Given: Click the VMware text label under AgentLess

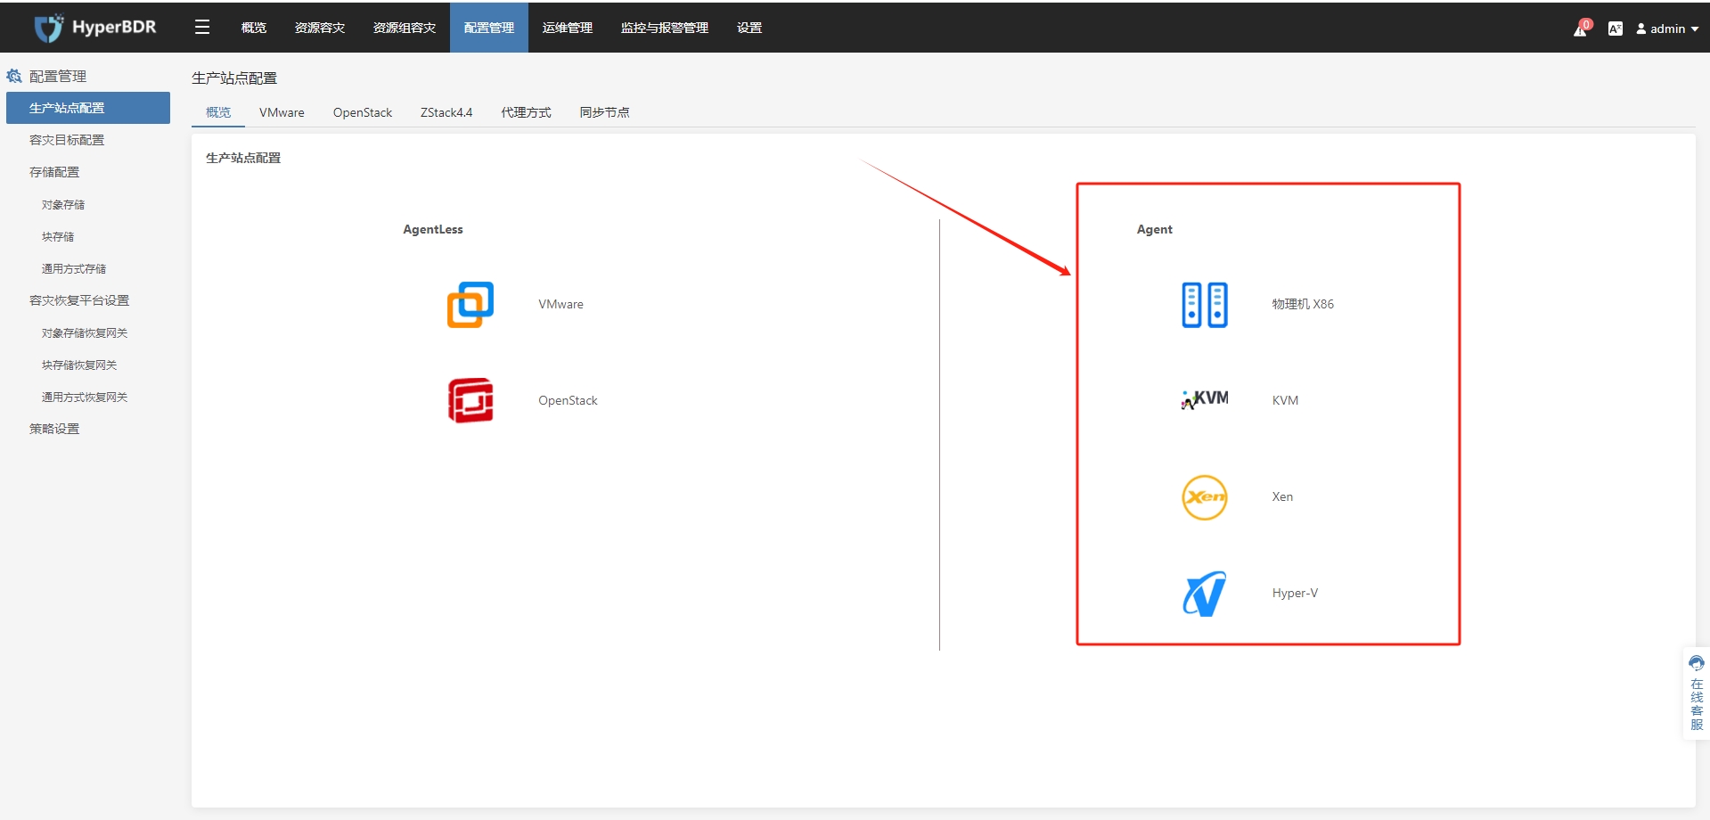Looking at the screenshot, I should pos(560,305).
